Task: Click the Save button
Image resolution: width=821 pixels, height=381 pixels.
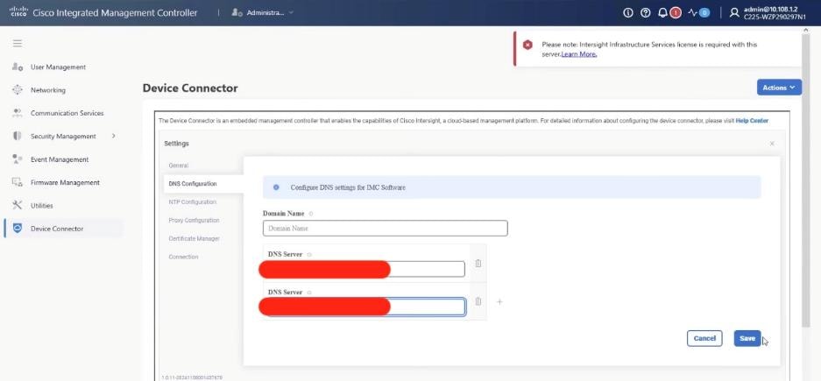Action: click(x=747, y=338)
